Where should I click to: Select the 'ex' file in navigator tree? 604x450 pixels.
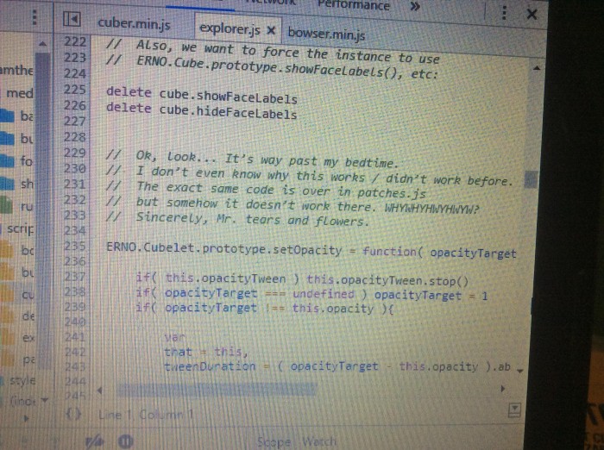pyautogui.click(x=18, y=338)
